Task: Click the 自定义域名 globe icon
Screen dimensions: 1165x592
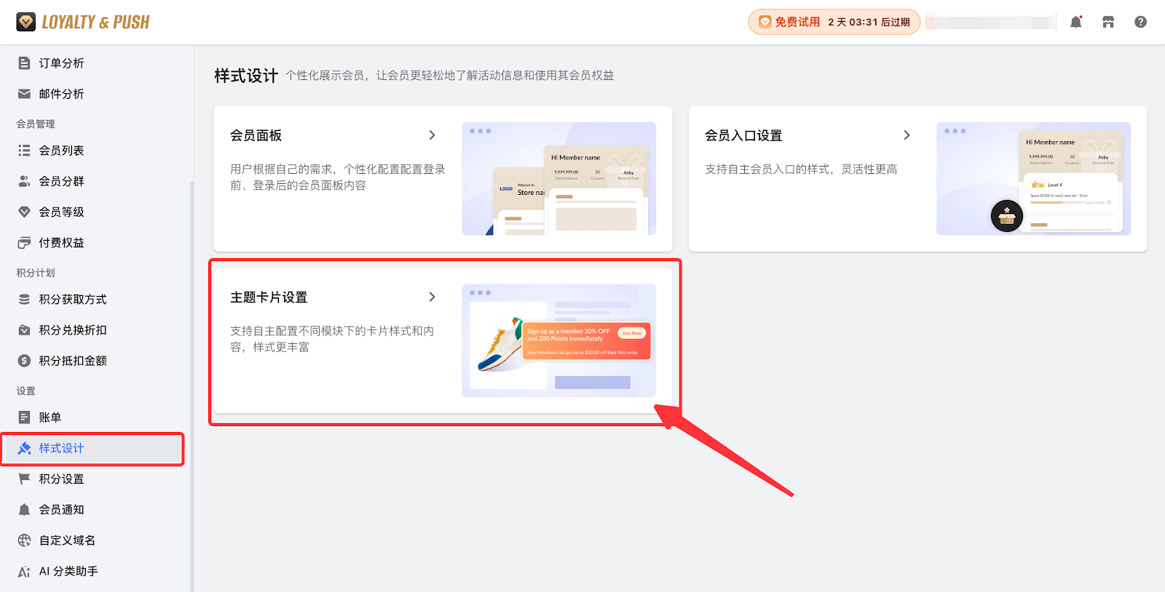Action: [x=24, y=540]
